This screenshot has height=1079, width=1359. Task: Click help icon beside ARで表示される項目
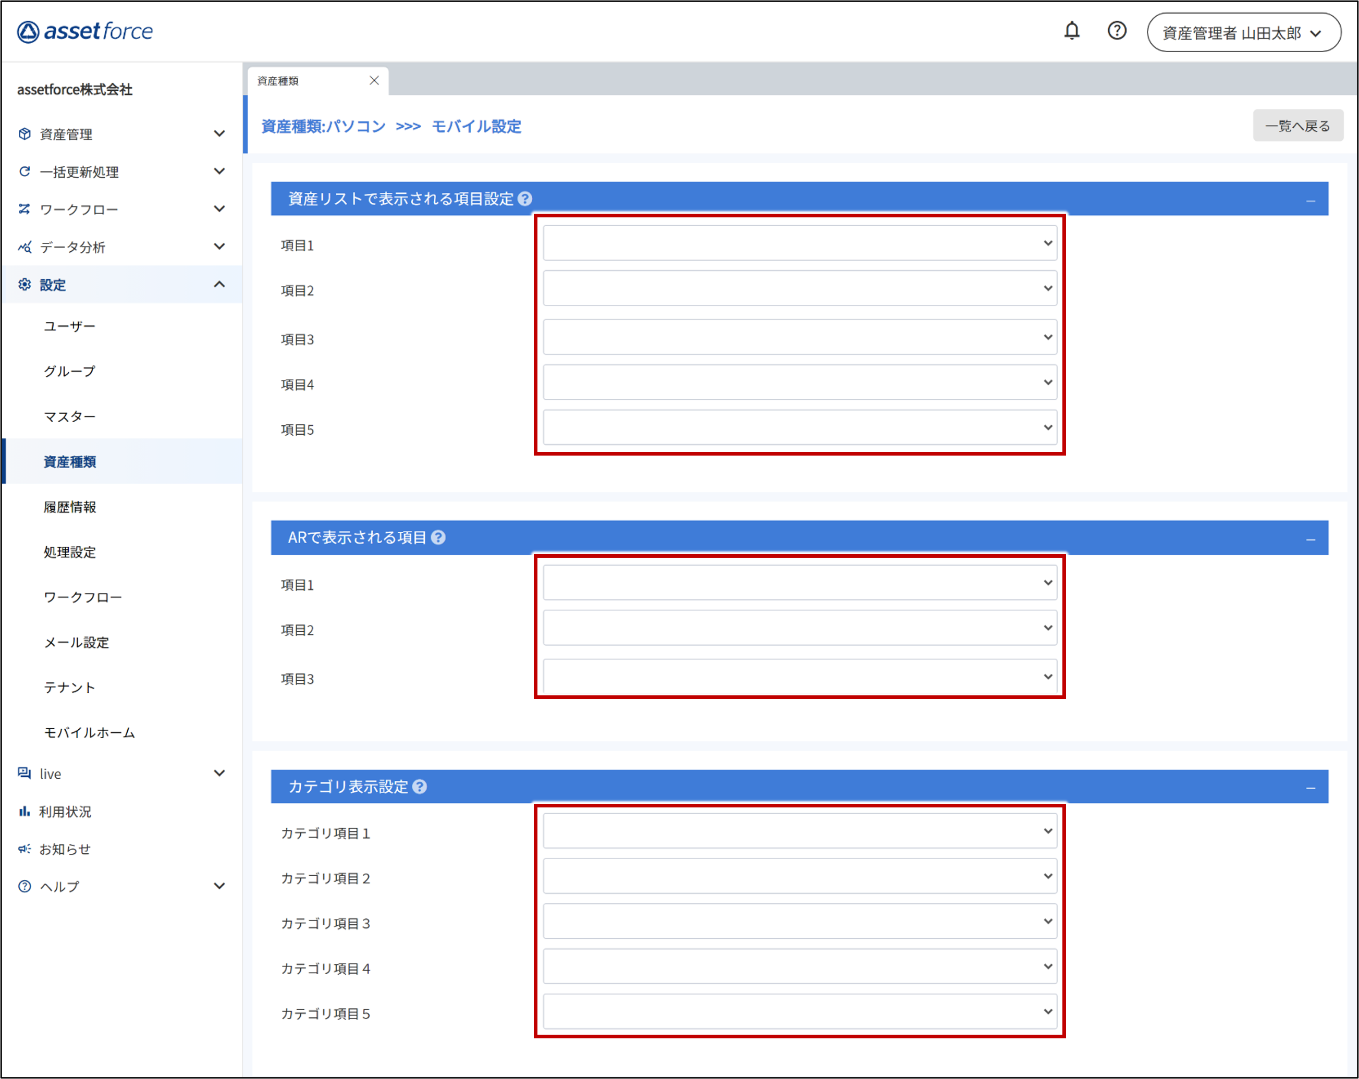pos(438,537)
